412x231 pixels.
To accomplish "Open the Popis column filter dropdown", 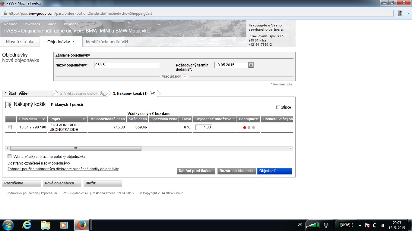I will [x=84, y=119].
